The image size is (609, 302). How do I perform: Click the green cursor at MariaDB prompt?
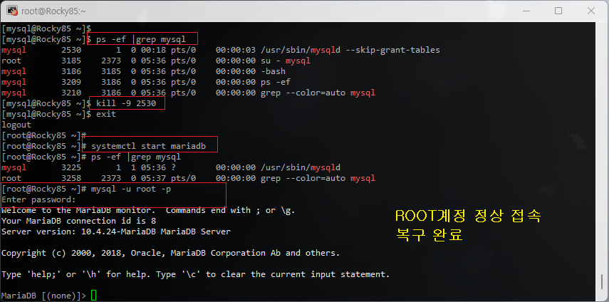(x=93, y=296)
